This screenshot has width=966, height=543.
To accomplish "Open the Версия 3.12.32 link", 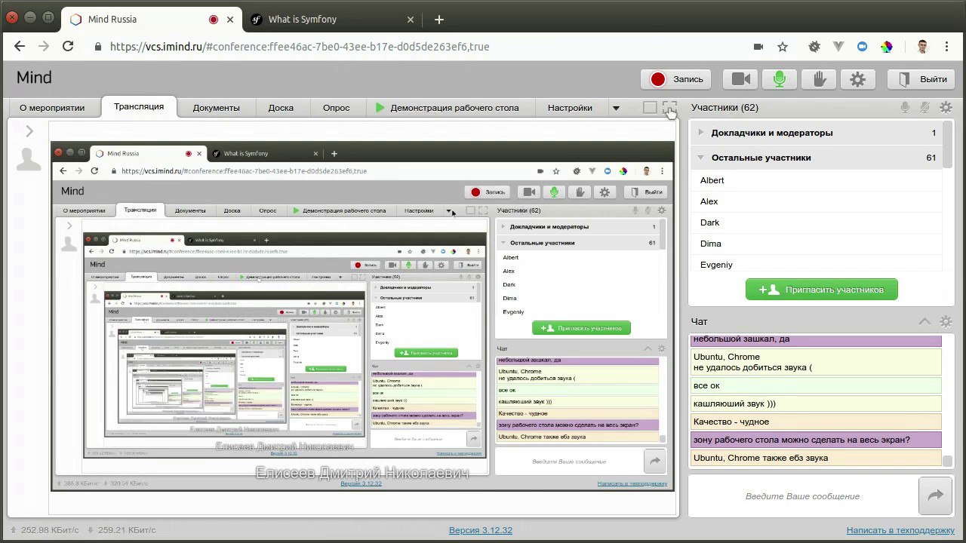I will tap(481, 530).
